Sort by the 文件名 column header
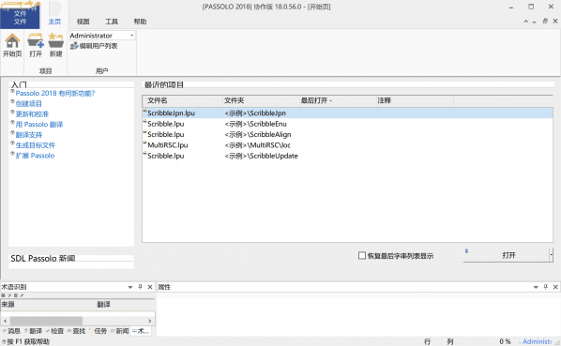 pyautogui.click(x=183, y=100)
